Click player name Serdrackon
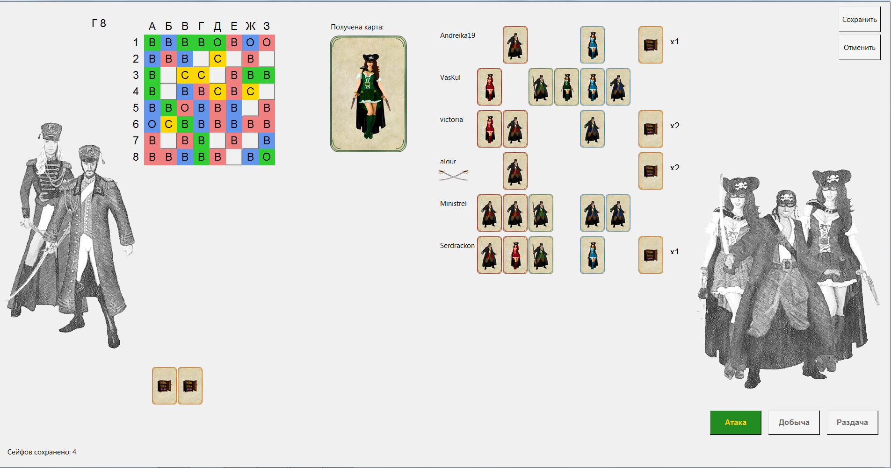Image resolution: width=891 pixels, height=468 pixels. point(457,246)
